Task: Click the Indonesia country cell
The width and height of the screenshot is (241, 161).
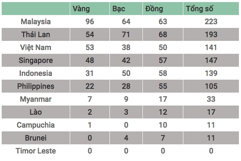Action: tap(36, 73)
